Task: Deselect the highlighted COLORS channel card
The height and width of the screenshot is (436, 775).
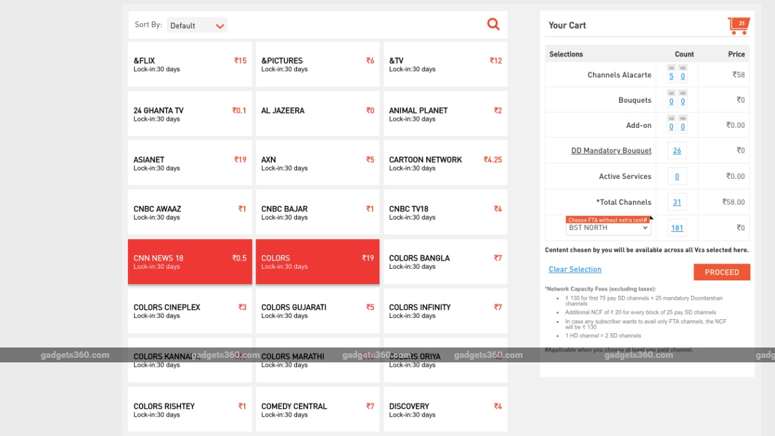Action: pyautogui.click(x=318, y=262)
